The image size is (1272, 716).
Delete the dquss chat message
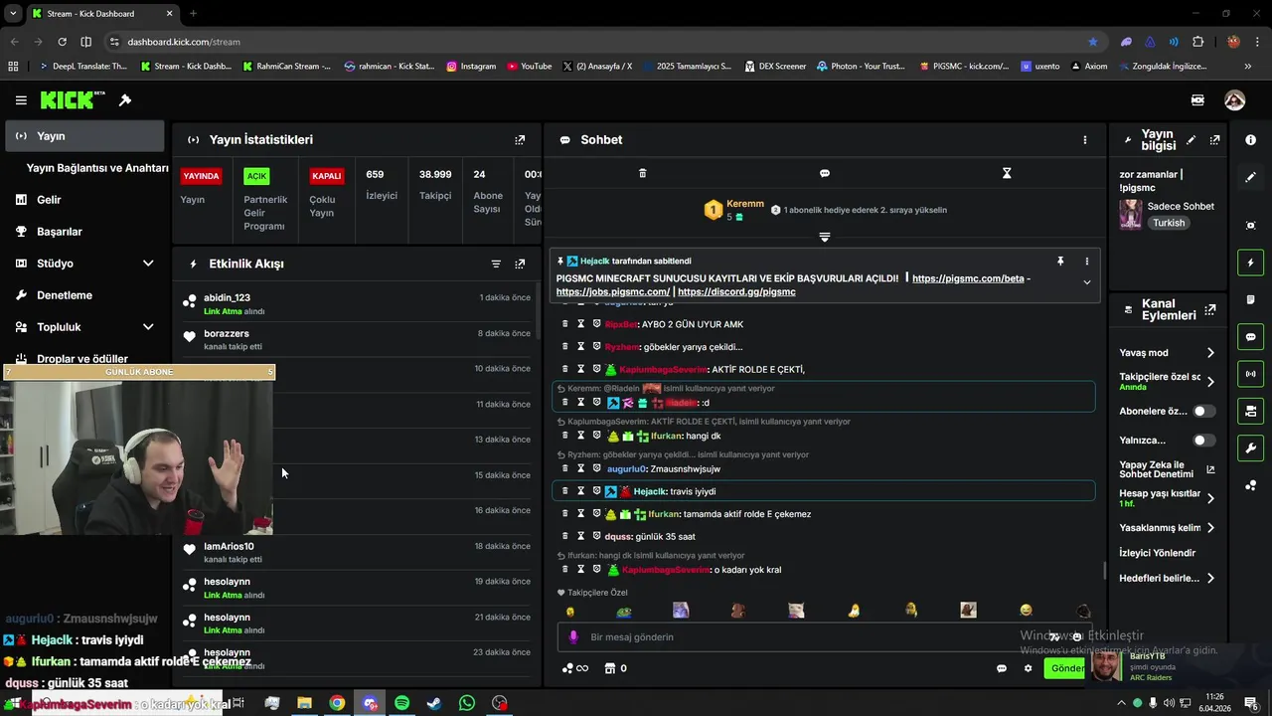(x=565, y=536)
